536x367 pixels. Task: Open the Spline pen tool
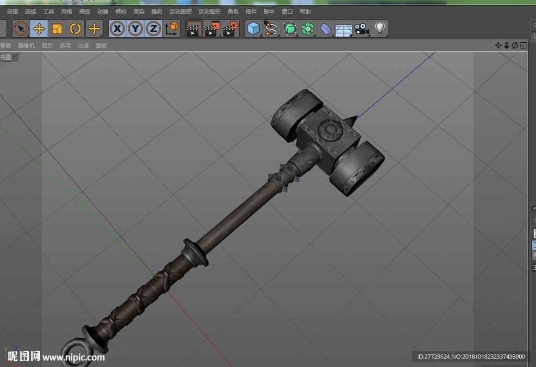272,29
